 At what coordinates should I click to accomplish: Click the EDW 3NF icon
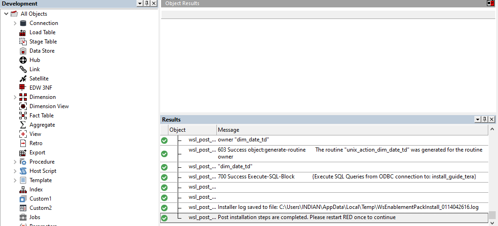point(23,87)
